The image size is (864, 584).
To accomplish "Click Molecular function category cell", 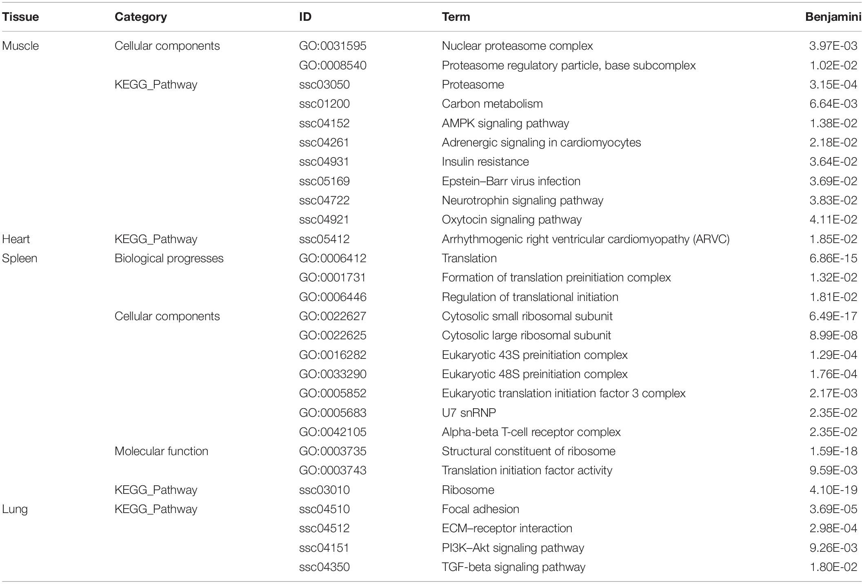I will (161, 451).
